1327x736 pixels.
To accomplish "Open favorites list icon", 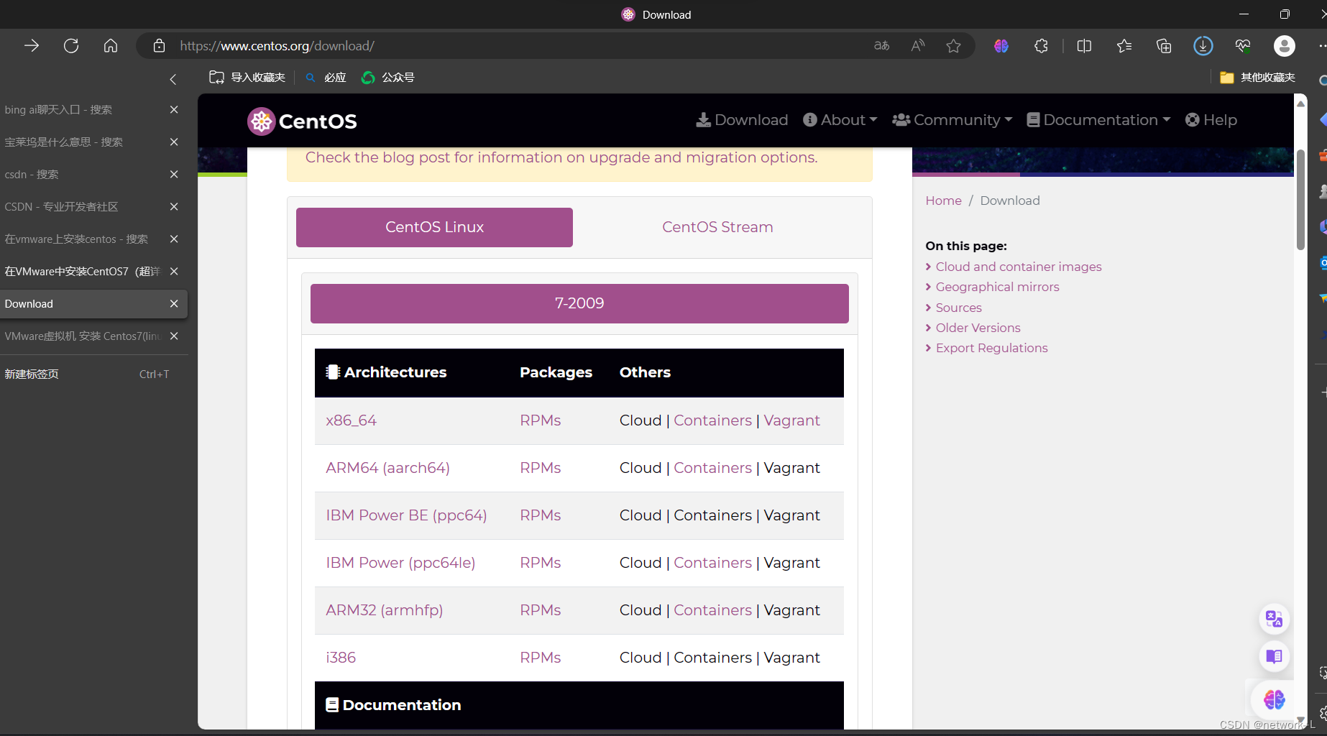I will 1124,46.
